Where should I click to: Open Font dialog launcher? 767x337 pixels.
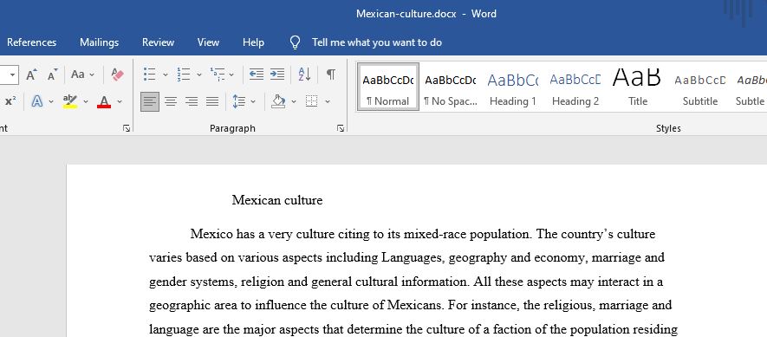tap(127, 128)
